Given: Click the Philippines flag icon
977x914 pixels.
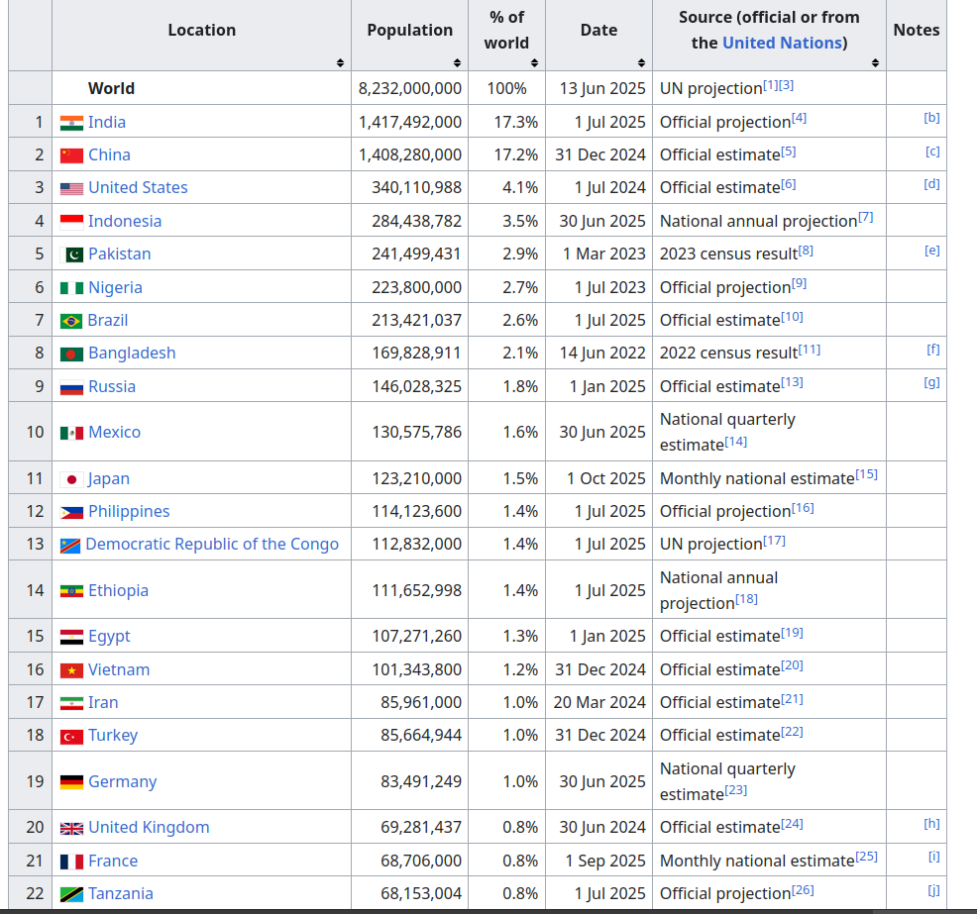Looking at the screenshot, I should (x=71, y=512).
